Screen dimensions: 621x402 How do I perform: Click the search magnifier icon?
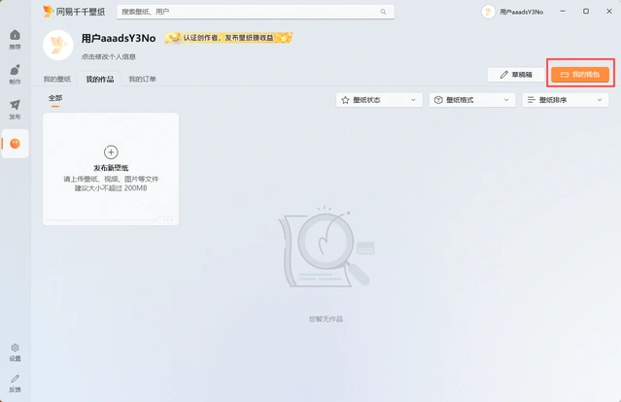click(x=384, y=12)
